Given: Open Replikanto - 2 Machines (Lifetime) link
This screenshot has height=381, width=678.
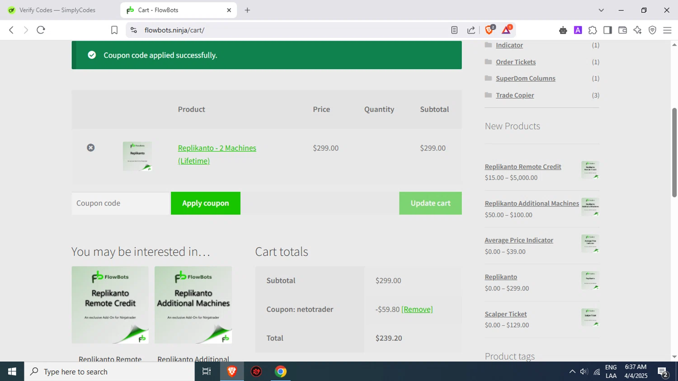Looking at the screenshot, I should (217, 154).
